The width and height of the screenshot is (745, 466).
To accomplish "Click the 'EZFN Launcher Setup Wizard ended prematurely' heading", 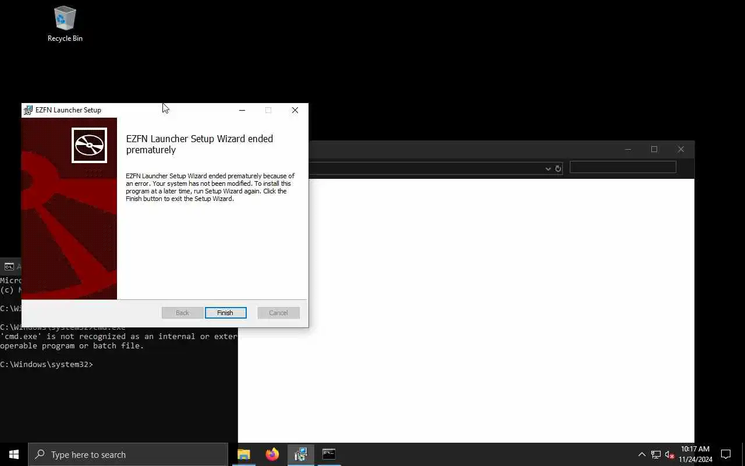I will pos(200,144).
